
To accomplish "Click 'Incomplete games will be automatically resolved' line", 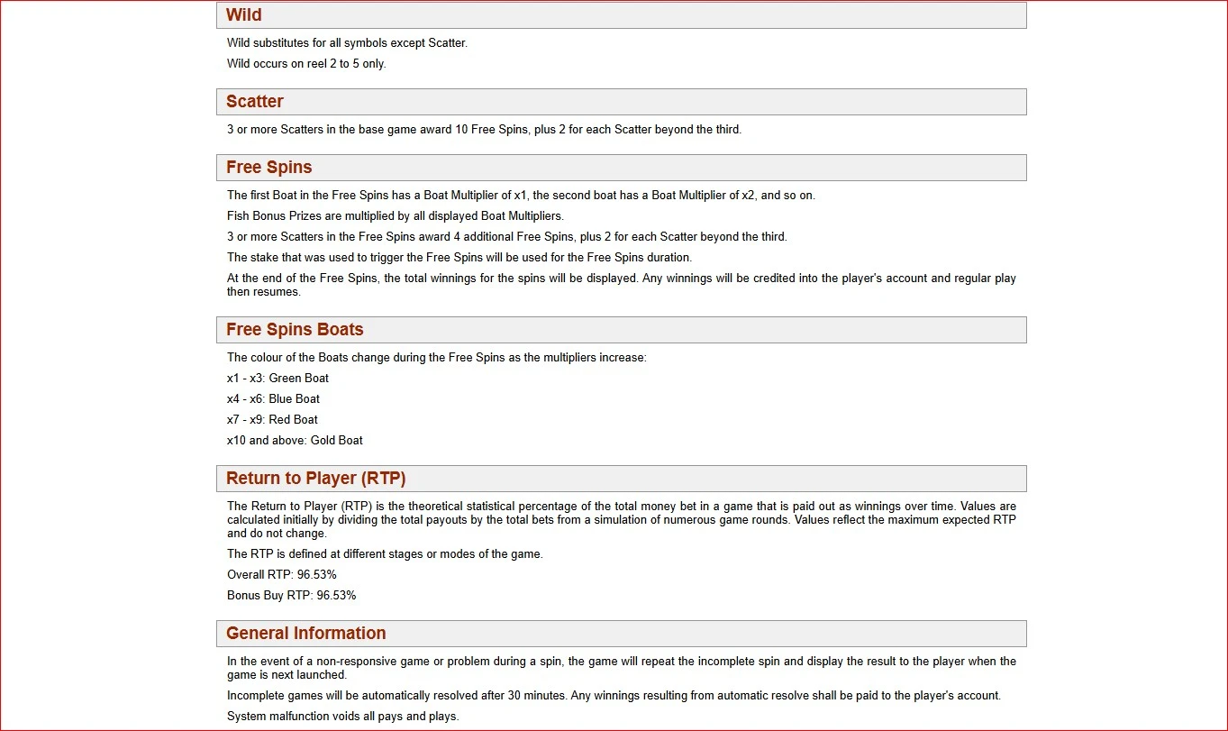I will (614, 696).
